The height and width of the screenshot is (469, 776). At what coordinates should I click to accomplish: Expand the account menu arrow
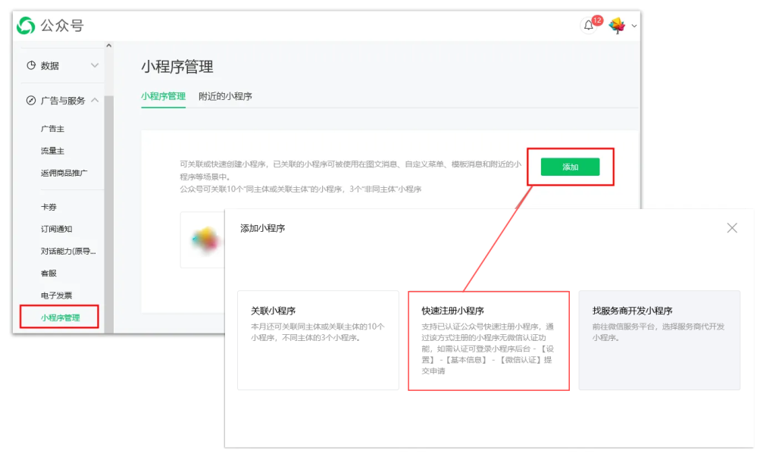tap(634, 27)
